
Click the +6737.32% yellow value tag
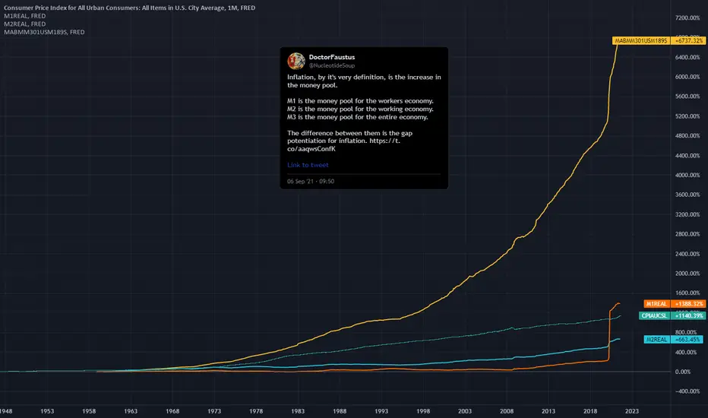pos(689,41)
